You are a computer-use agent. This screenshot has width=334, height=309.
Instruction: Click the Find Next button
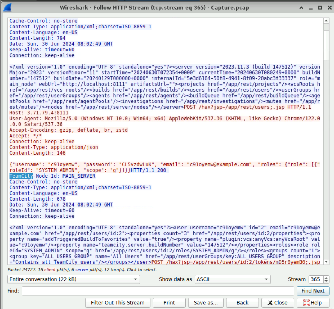313,291
